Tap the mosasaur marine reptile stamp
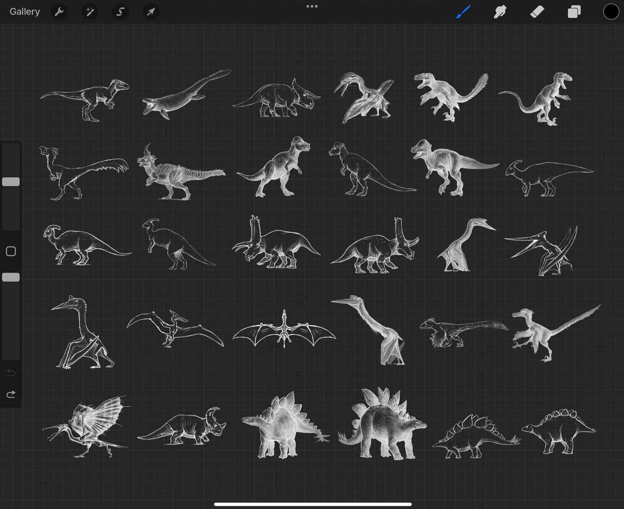This screenshot has height=509, width=624. pyautogui.click(x=187, y=94)
